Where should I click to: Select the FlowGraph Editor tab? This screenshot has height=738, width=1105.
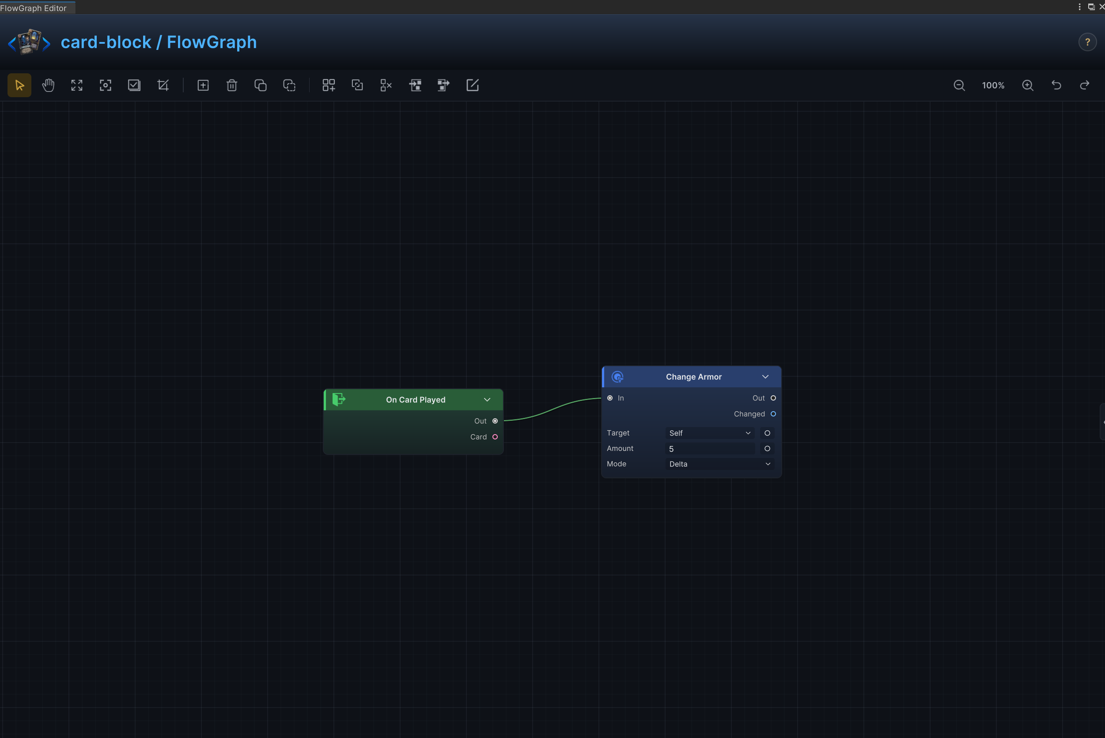pyautogui.click(x=34, y=8)
